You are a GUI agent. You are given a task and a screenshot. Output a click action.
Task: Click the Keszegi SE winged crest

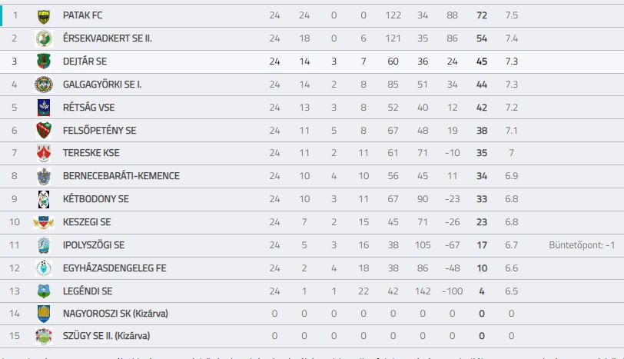pos(44,222)
